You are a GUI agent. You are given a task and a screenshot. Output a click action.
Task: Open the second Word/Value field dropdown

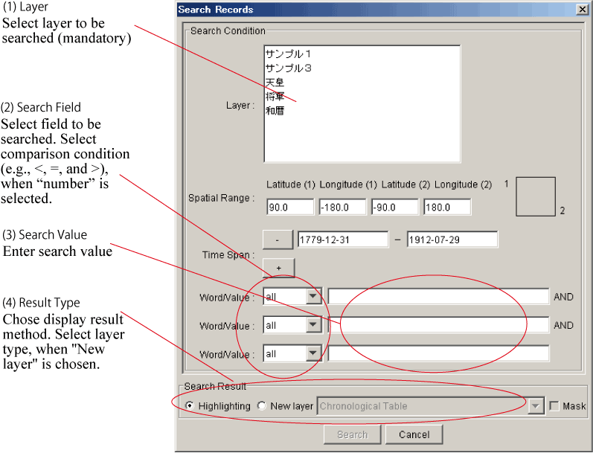[313, 325]
